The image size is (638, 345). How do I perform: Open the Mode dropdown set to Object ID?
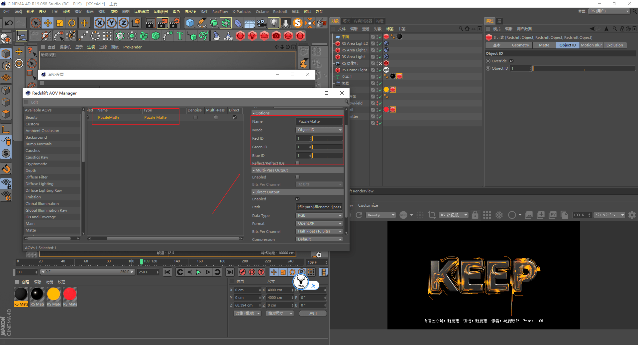pyautogui.click(x=319, y=130)
